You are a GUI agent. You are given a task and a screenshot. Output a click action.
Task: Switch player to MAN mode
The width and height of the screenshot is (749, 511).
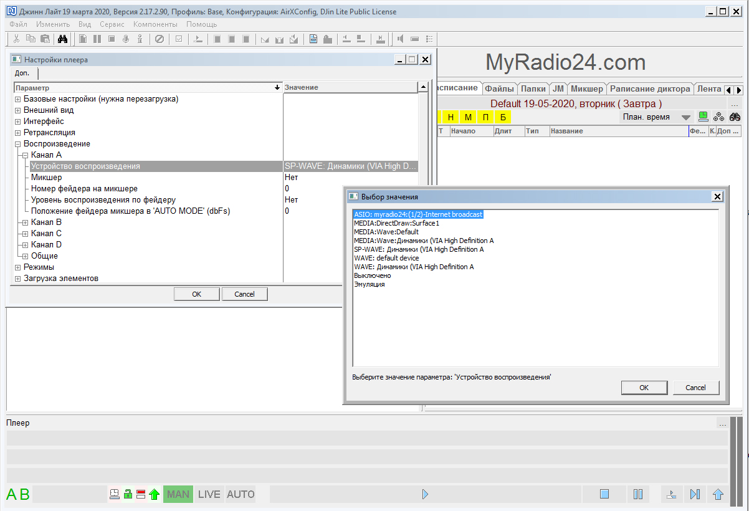click(x=178, y=494)
